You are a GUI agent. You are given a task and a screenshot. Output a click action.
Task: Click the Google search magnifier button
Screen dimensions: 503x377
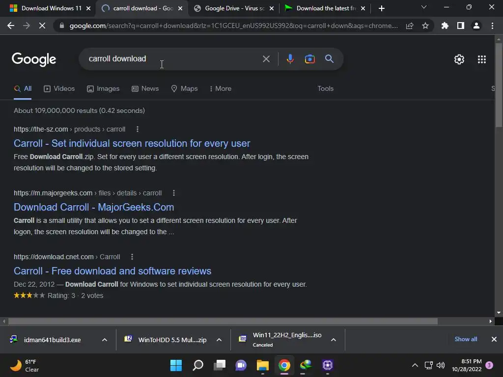[329, 59]
